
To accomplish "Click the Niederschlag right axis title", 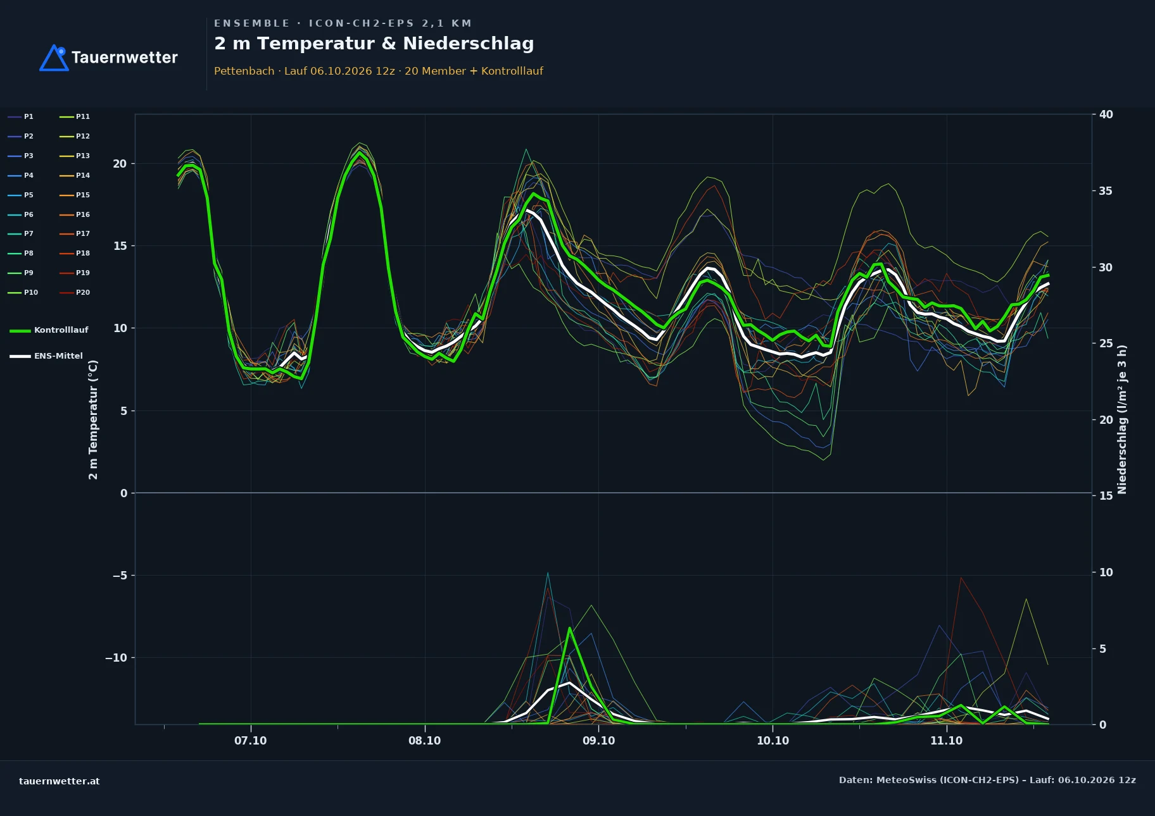I will (1122, 419).
